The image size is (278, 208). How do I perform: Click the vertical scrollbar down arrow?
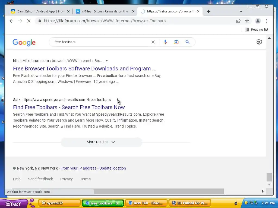point(269,184)
